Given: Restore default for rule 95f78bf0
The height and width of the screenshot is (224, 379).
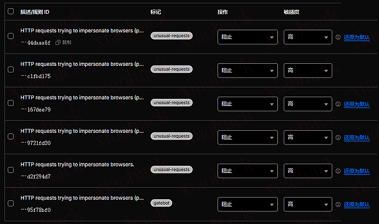Looking at the screenshot, I should pyautogui.click(x=356, y=204).
